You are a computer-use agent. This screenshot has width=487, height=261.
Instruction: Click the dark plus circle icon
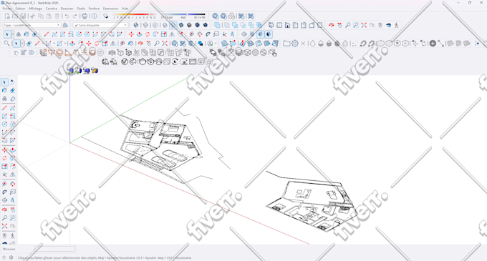click(x=433, y=44)
